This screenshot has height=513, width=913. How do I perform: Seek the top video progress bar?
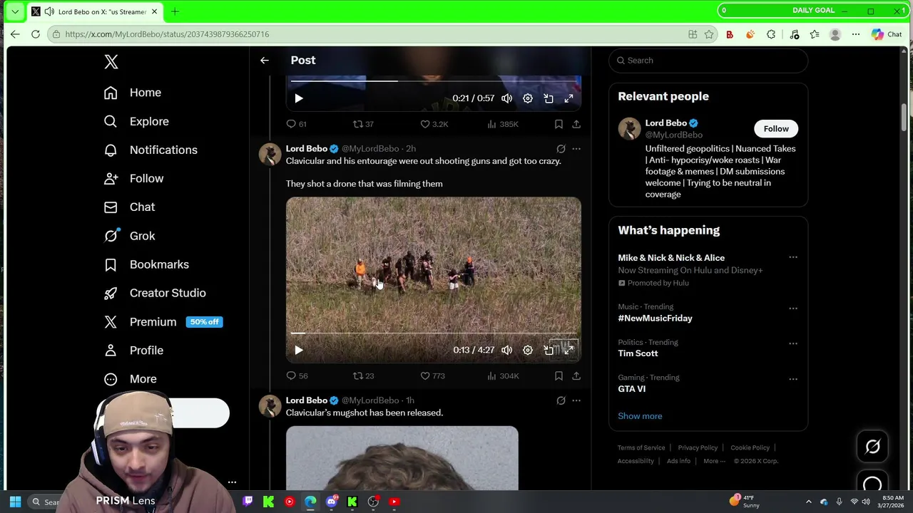click(434, 81)
